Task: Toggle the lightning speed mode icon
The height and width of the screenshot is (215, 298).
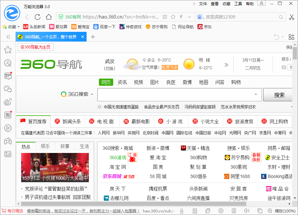Action: (x=181, y=17)
